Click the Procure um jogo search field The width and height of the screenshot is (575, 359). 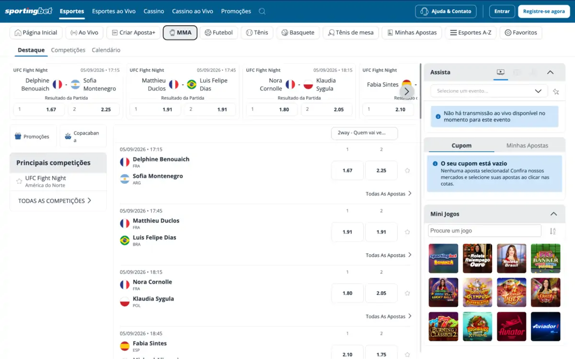pyautogui.click(x=484, y=231)
